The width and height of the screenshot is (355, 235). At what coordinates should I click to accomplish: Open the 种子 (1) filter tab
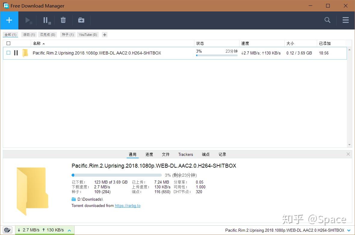(67, 34)
